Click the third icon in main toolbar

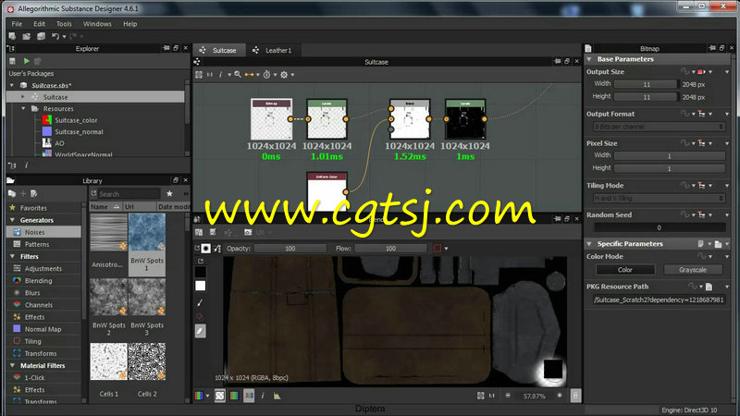coord(41,36)
